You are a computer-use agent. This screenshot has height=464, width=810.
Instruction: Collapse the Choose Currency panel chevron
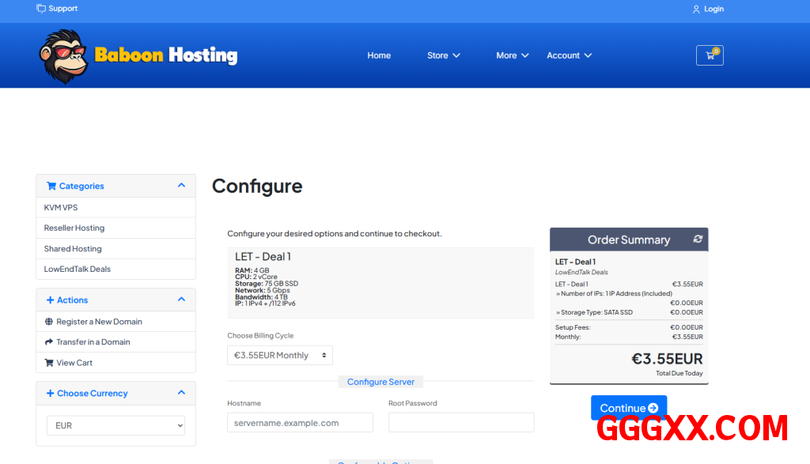tap(181, 393)
